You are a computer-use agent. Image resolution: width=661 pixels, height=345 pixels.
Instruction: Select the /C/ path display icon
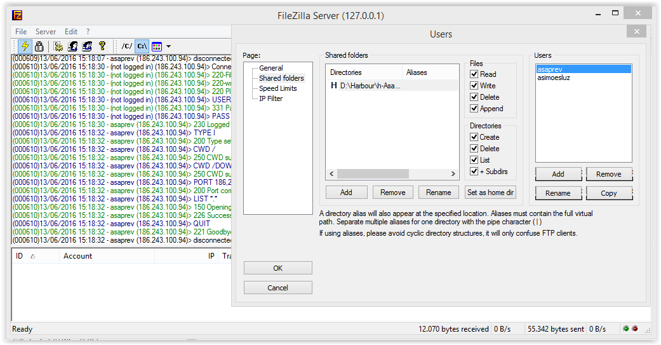tap(127, 46)
